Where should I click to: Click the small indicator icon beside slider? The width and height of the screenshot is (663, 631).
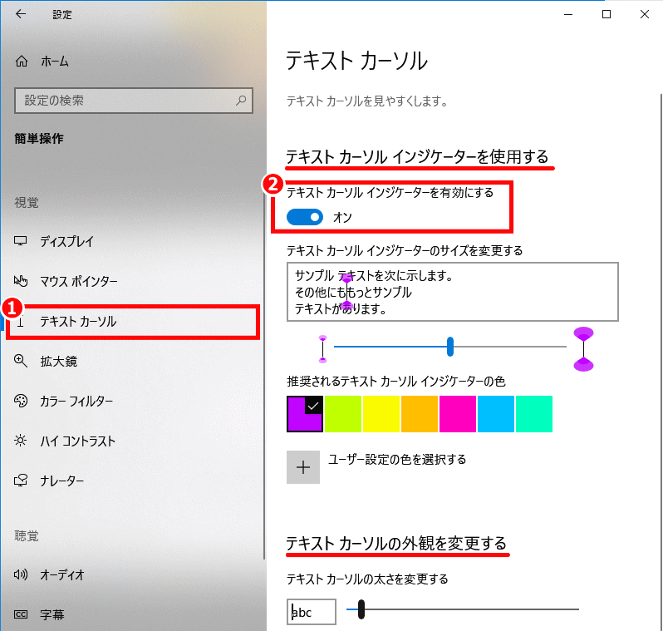coord(322,349)
